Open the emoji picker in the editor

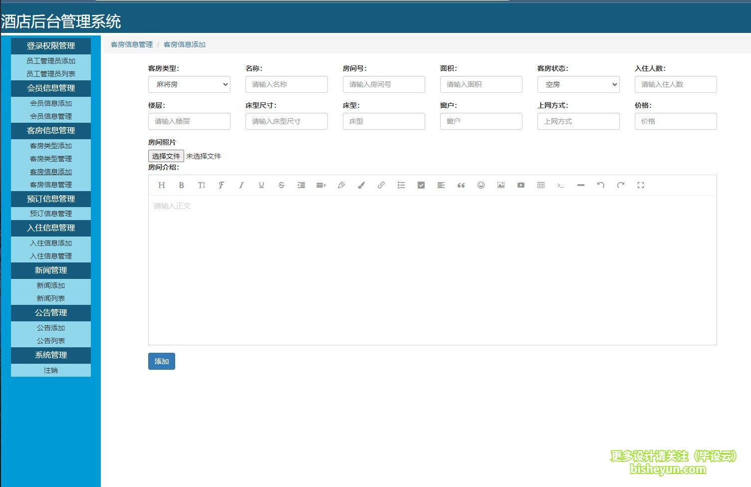click(x=481, y=185)
